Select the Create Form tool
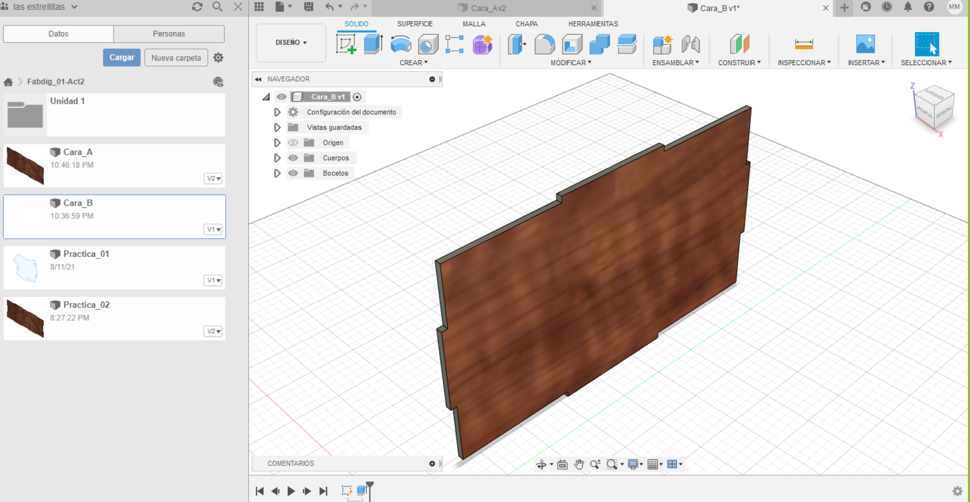Image resolution: width=970 pixels, height=502 pixels. click(482, 44)
